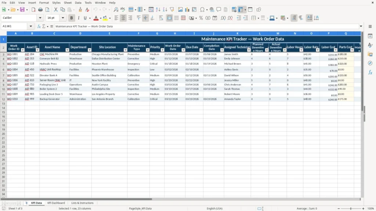
Task: Insert a comment
Action: (219, 10)
